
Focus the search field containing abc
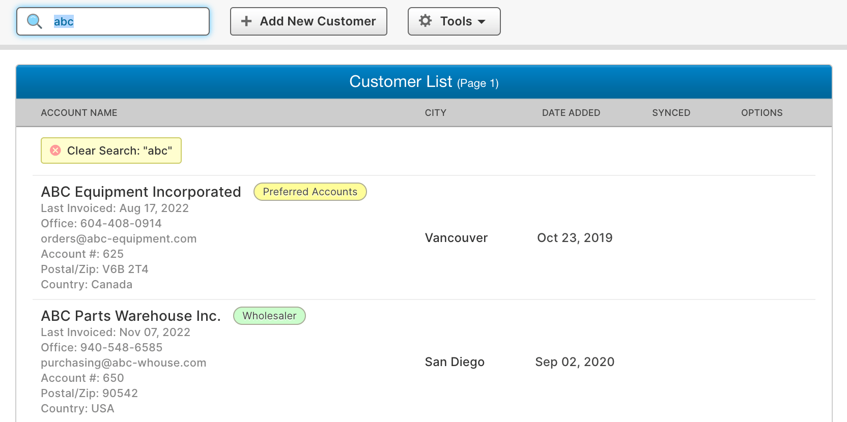point(127,21)
